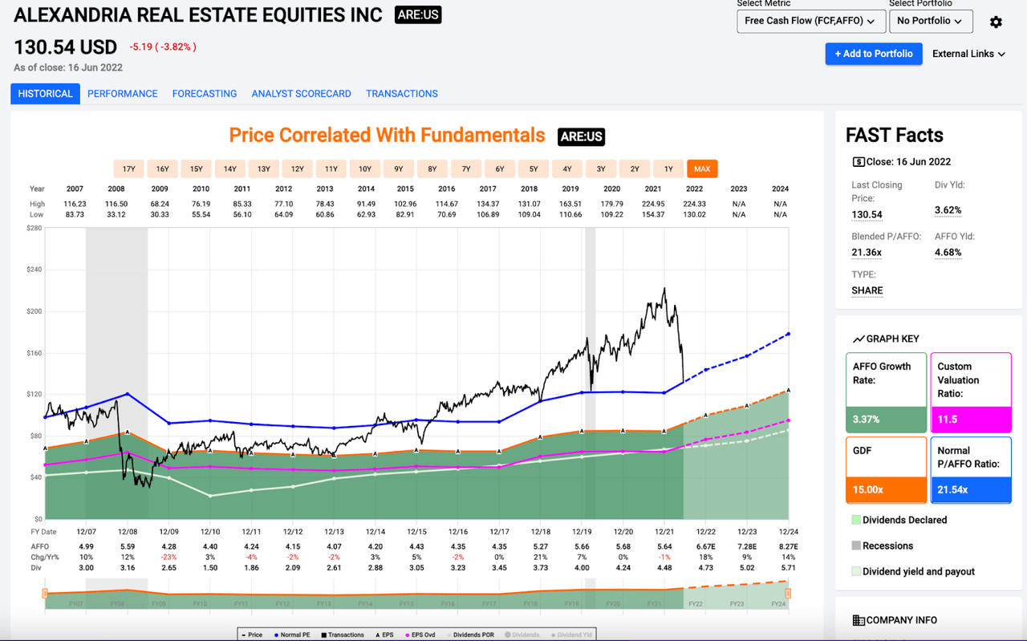This screenshot has height=641, width=1027.
Task: Click the Custom Valuation Ratio 11.5 box
Action: coord(971,392)
